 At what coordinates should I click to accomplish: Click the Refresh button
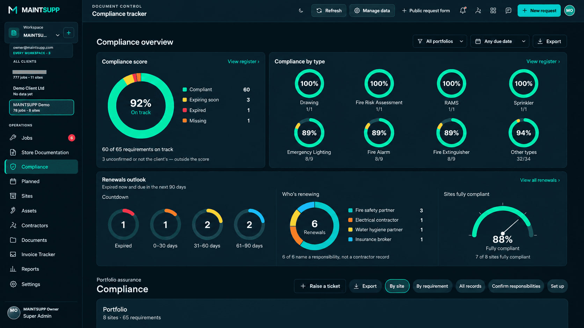click(329, 10)
